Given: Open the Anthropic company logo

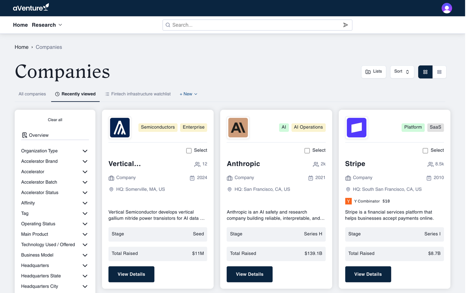Looking at the screenshot, I should (238, 127).
